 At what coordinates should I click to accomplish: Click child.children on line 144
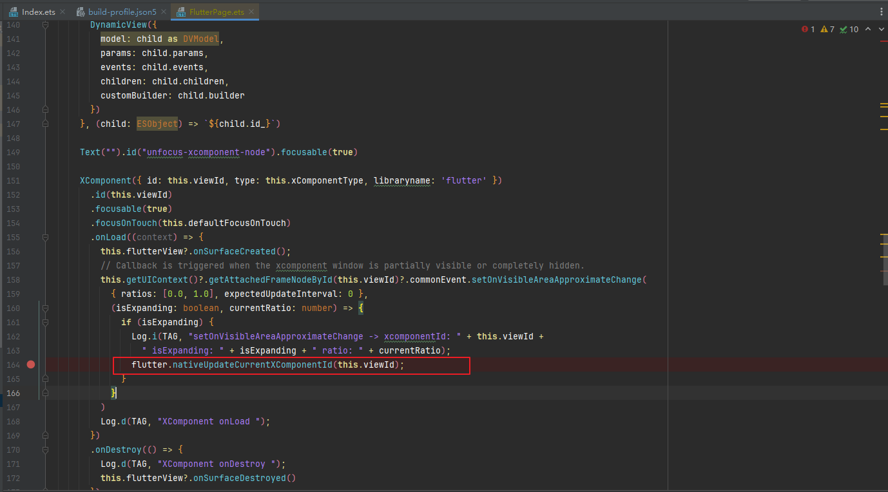click(188, 81)
